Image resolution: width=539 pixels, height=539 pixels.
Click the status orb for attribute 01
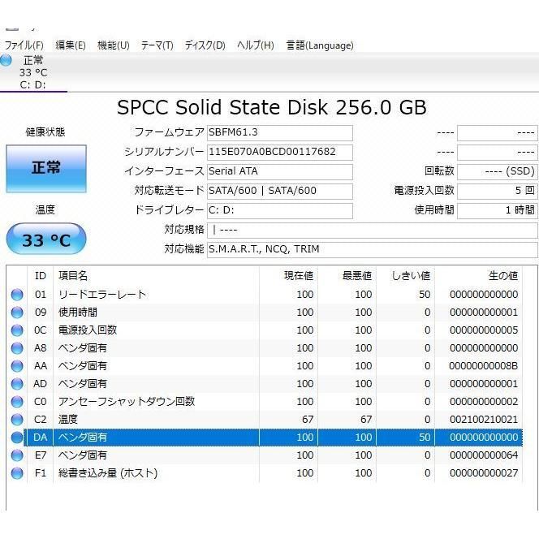pos(17,295)
